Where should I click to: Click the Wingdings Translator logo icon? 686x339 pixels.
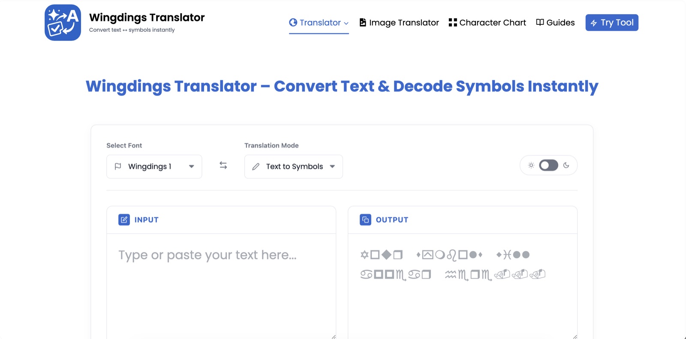[x=63, y=23]
